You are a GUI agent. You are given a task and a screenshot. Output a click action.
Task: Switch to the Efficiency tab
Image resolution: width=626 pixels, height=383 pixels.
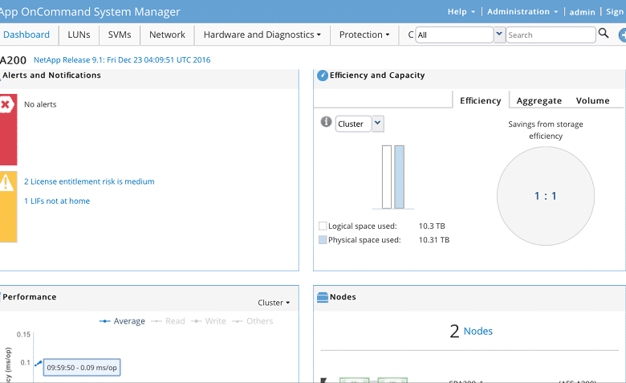pos(480,100)
